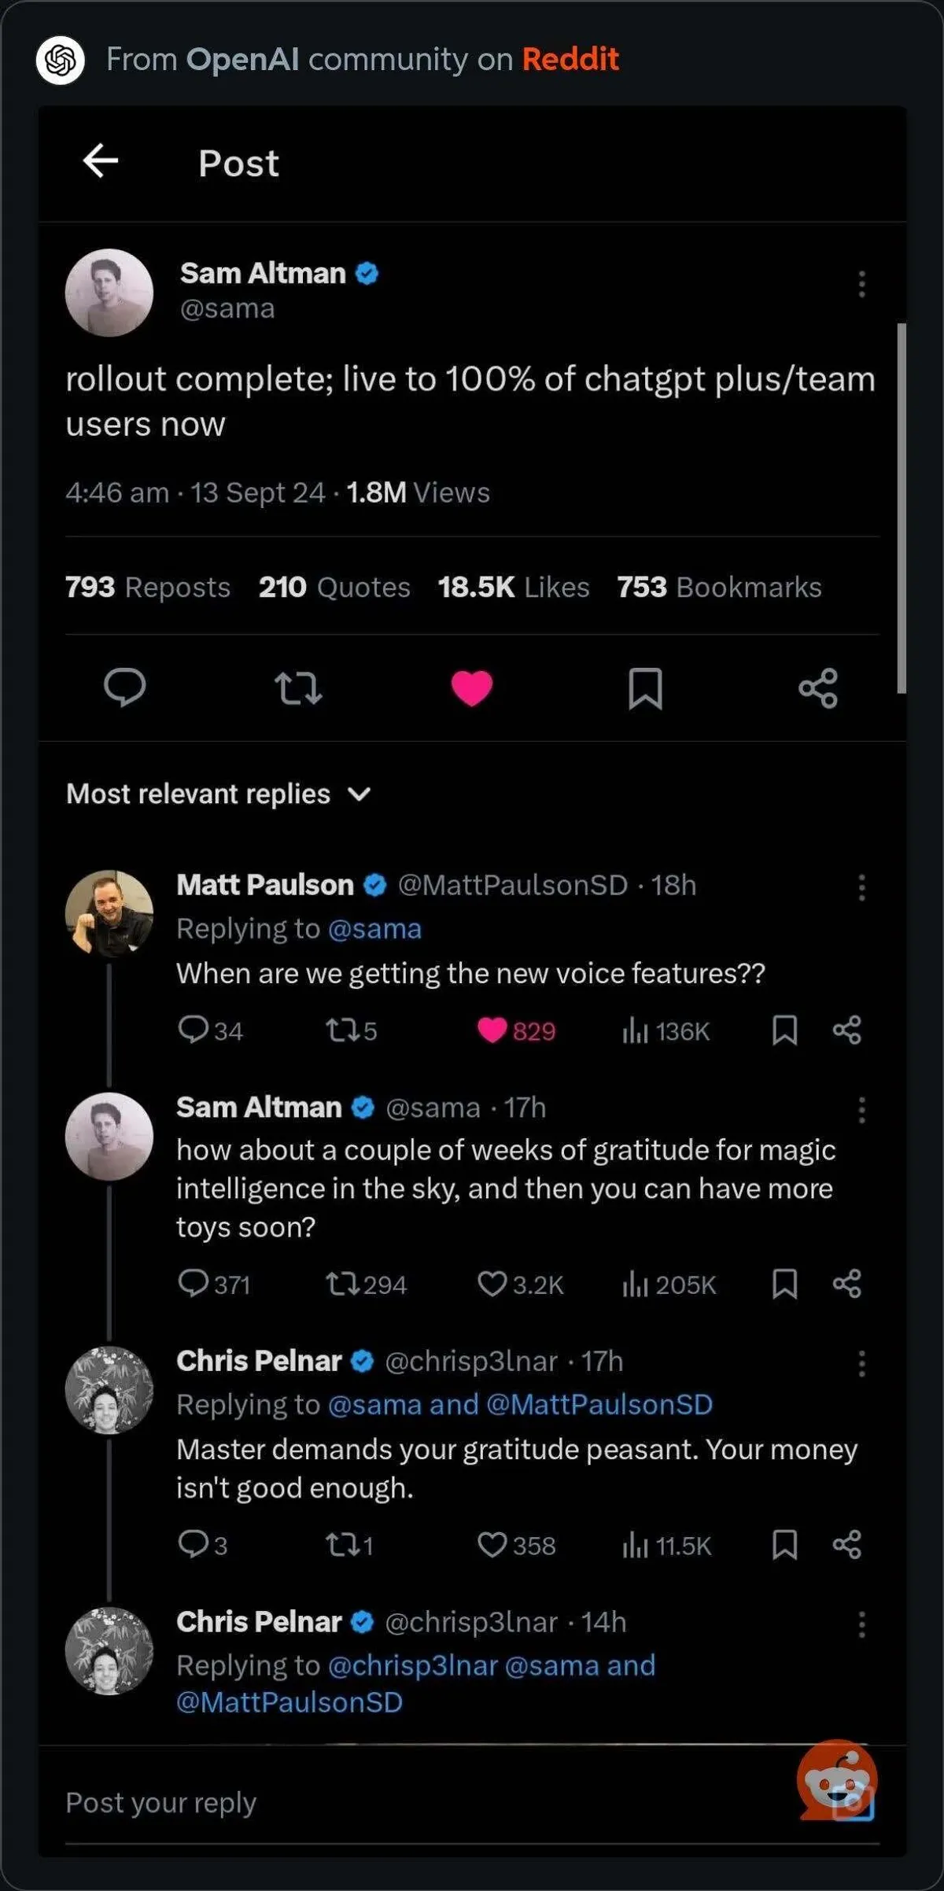944x1891 pixels.
Task: Share the main post via share icon
Action: [x=818, y=688]
